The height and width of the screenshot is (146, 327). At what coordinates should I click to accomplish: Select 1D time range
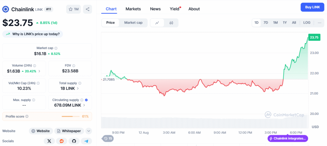(x=256, y=23)
